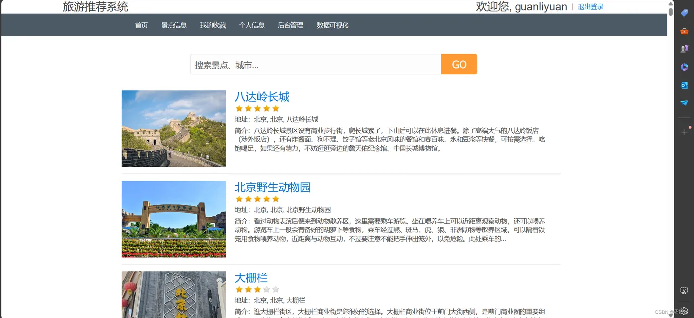Image resolution: width=694 pixels, height=318 pixels.
Task: Click the 八达岭长城 简介 description paragraph
Action: point(390,139)
